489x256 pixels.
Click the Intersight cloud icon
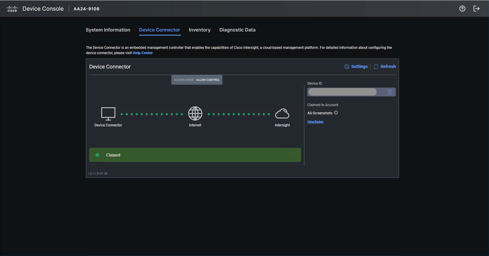pos(282,114)
